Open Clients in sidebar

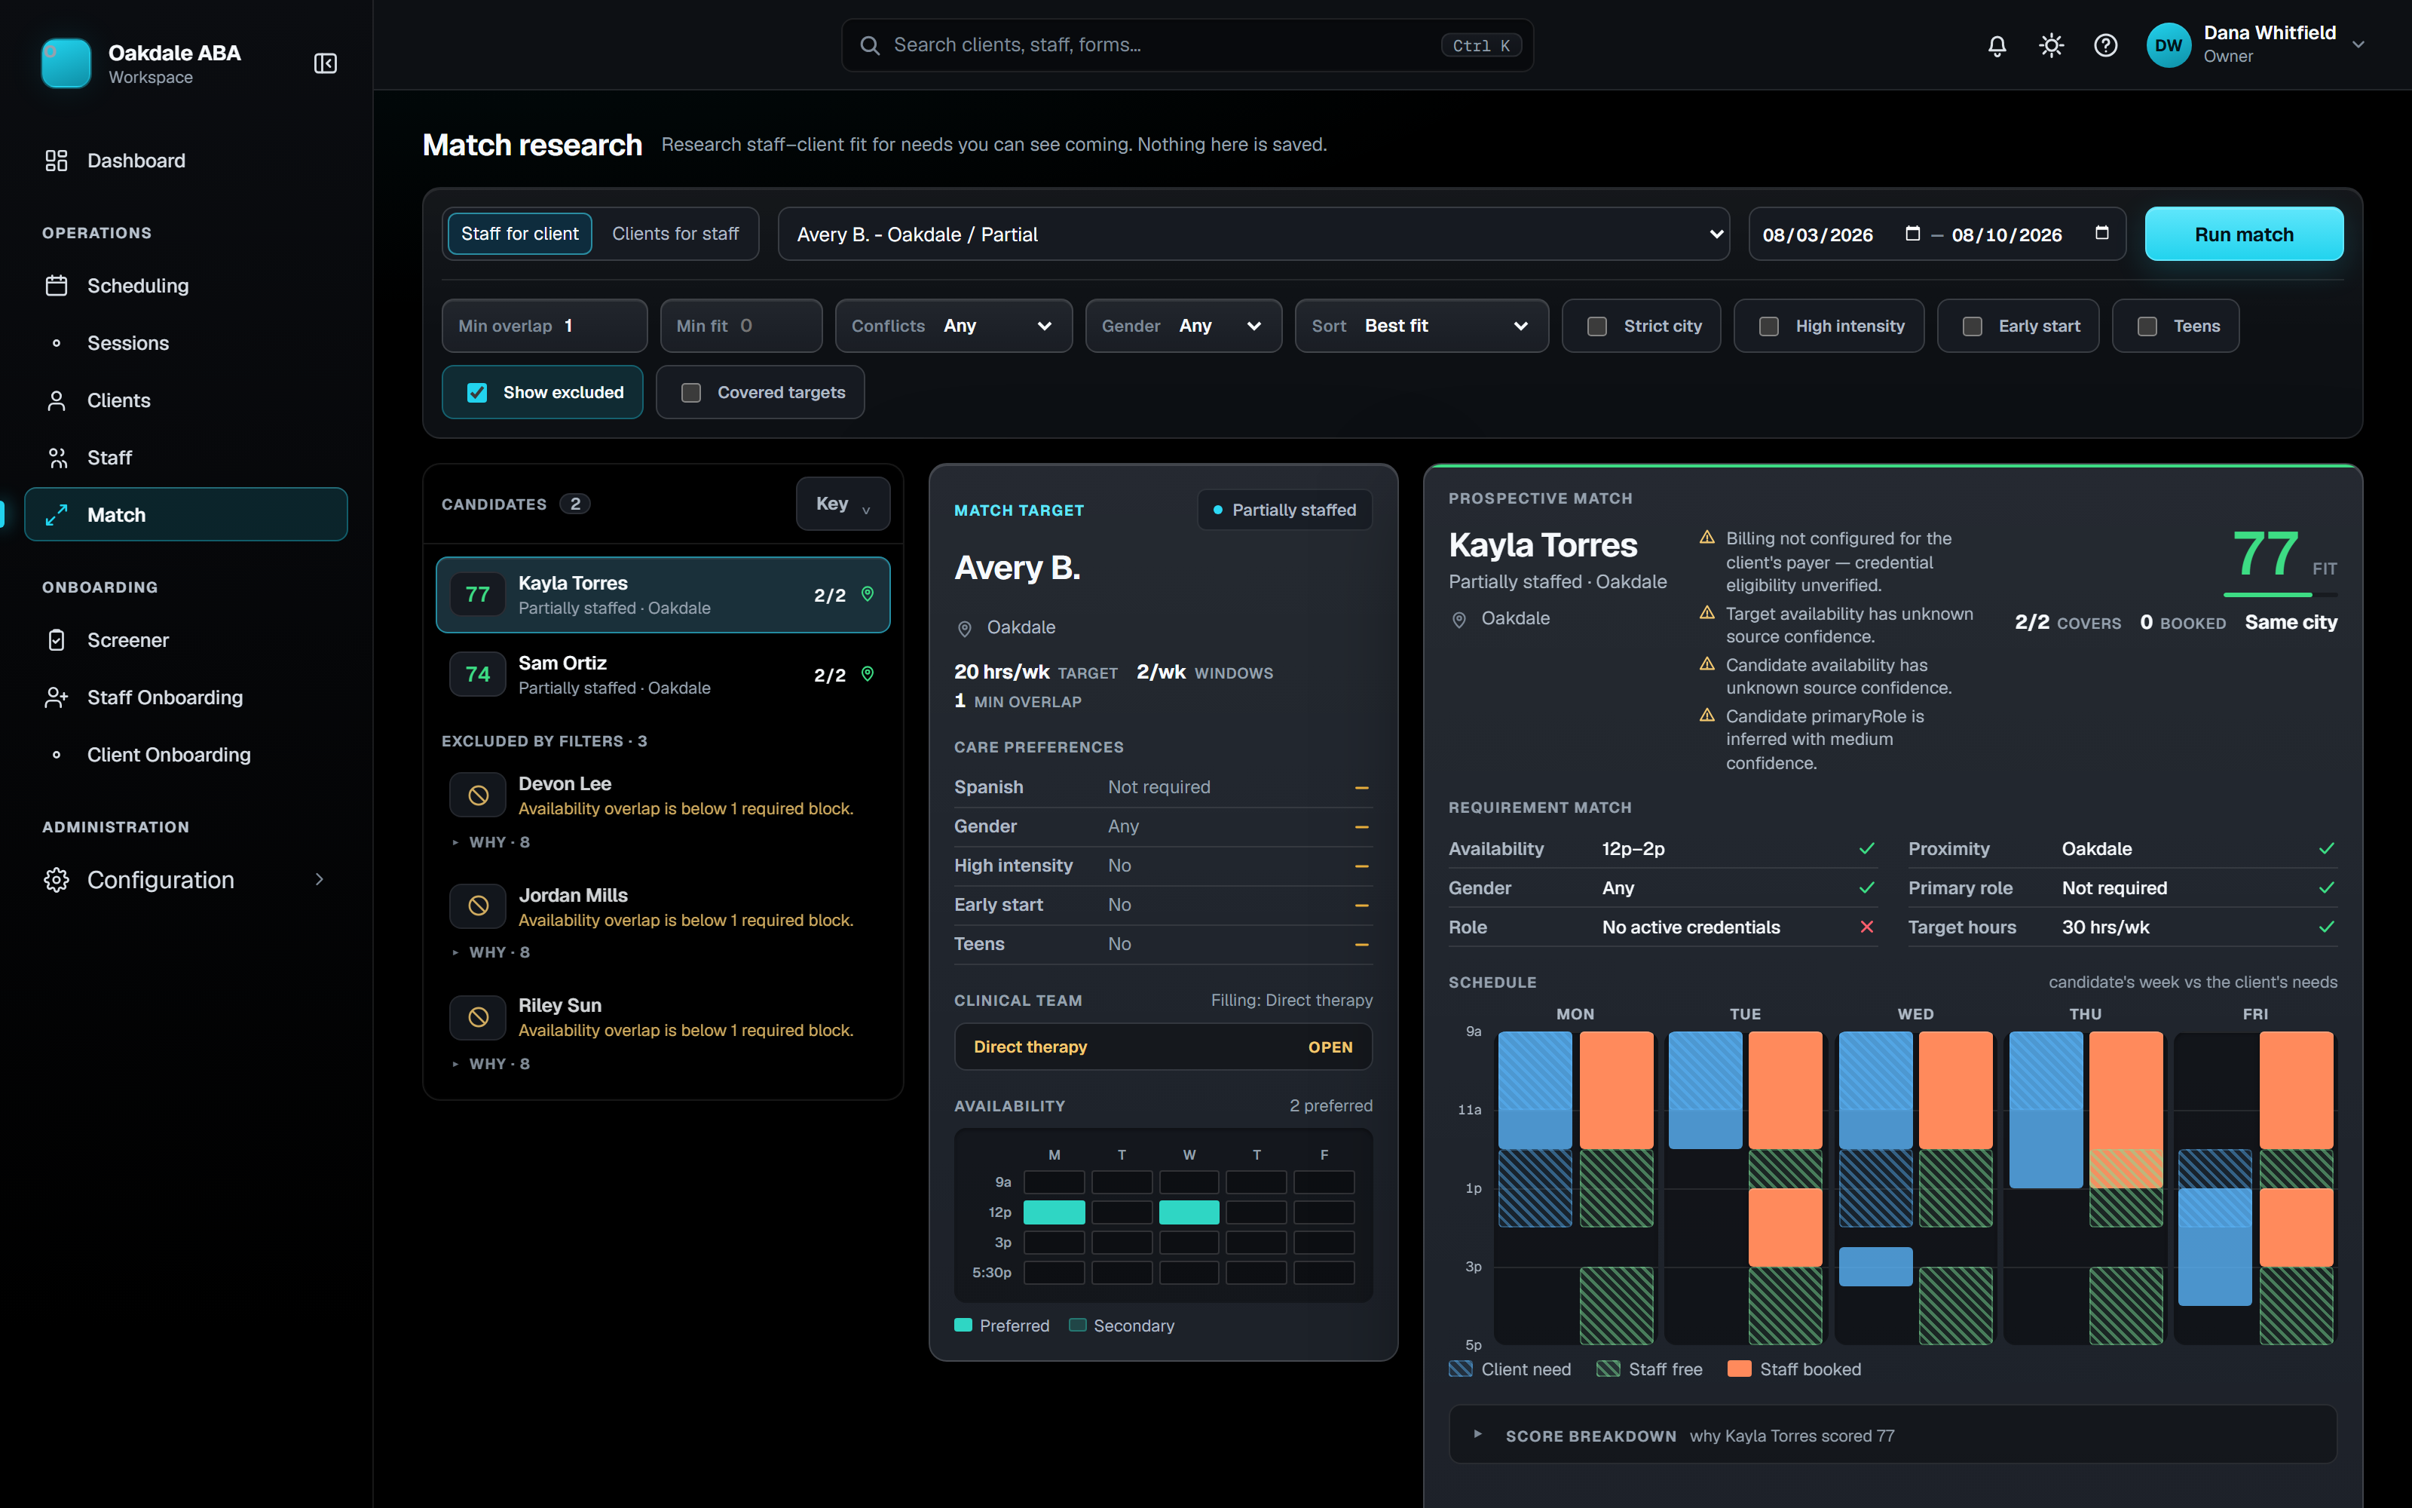tap(186, 401)
